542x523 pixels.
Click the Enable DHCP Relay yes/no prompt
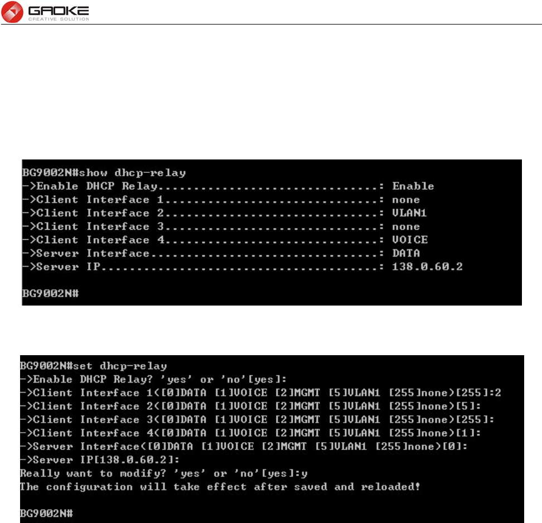(153, 379)
